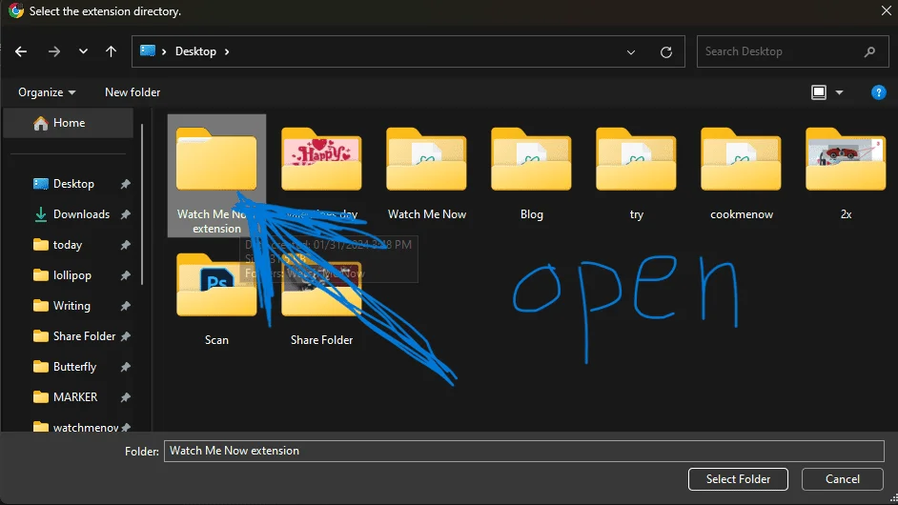The image size is (898, 505).
Task: Select the Watch Me Now extension folder
Action: click(216, 175)
